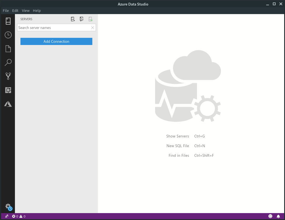The image size is (285, 220).
Task: Click the Show Active Connections toolbar icon
Action: point(90,19)
